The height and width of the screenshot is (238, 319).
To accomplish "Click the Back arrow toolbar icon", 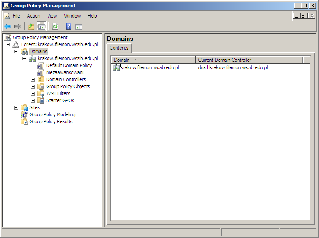I will click(x=7, y=27).
